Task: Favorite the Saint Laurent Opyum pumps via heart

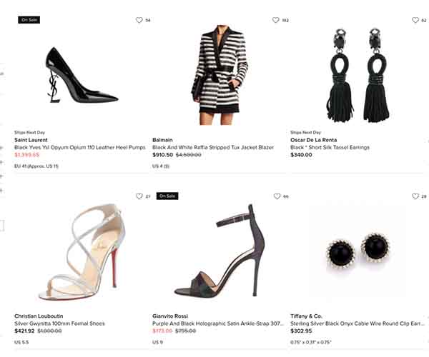Action: click(x=139, y=20)
